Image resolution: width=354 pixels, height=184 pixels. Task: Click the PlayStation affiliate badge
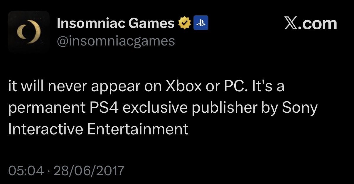(201, 24)
